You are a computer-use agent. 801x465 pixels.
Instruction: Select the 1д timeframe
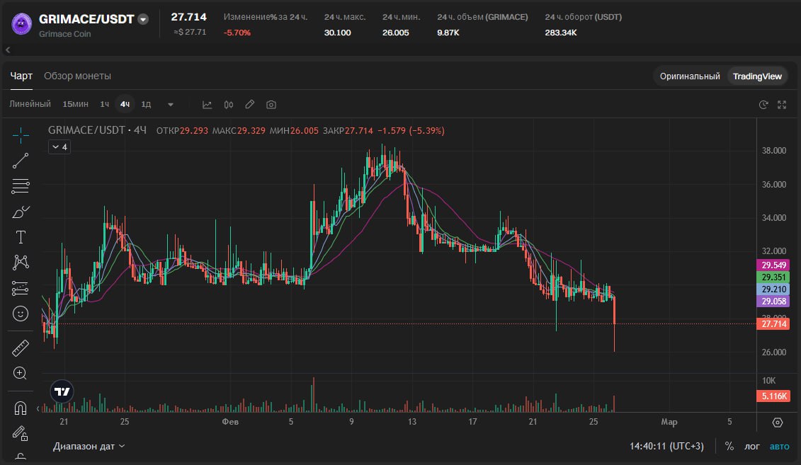tap(146, 104)
